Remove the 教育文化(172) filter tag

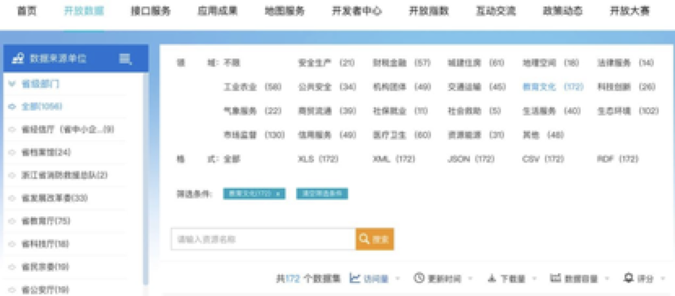(277, 194)
